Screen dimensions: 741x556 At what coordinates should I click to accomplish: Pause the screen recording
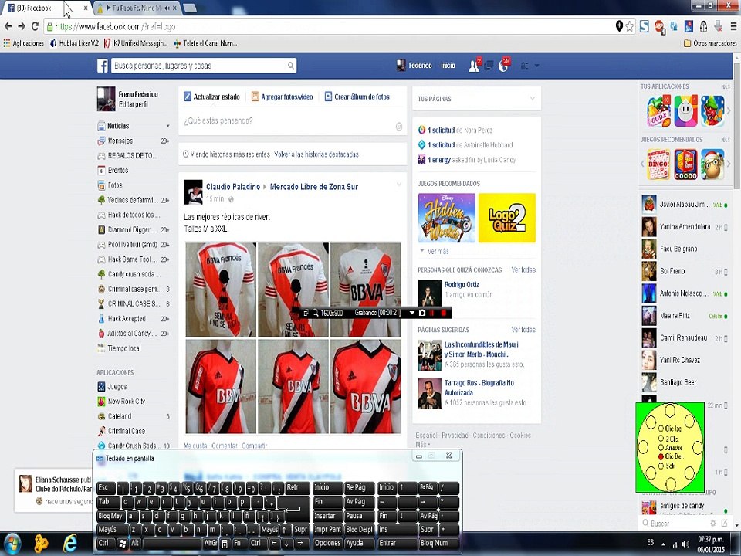click(x=432, y=313)
